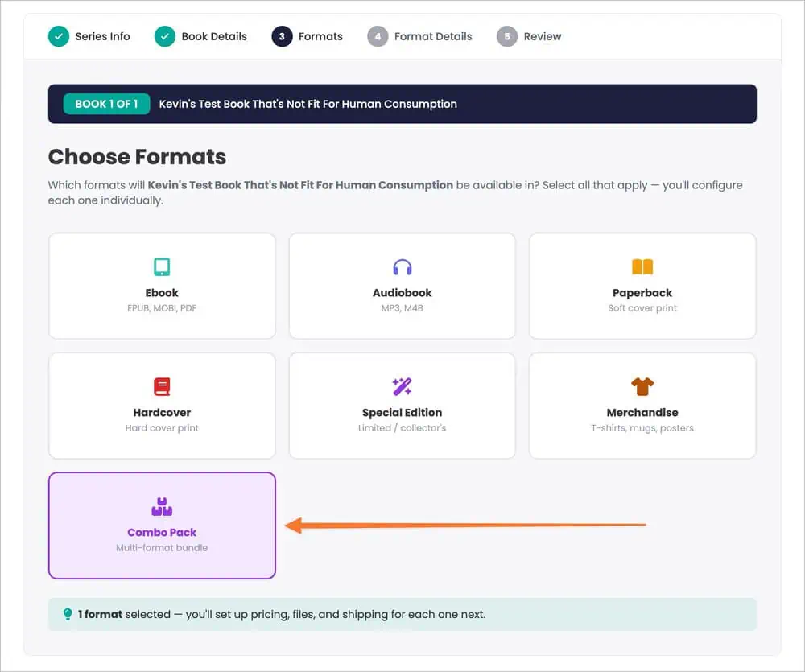This screenshot has height=672, width=805.
Task: Click the Paperback open book icon
Action: (642, 267)
